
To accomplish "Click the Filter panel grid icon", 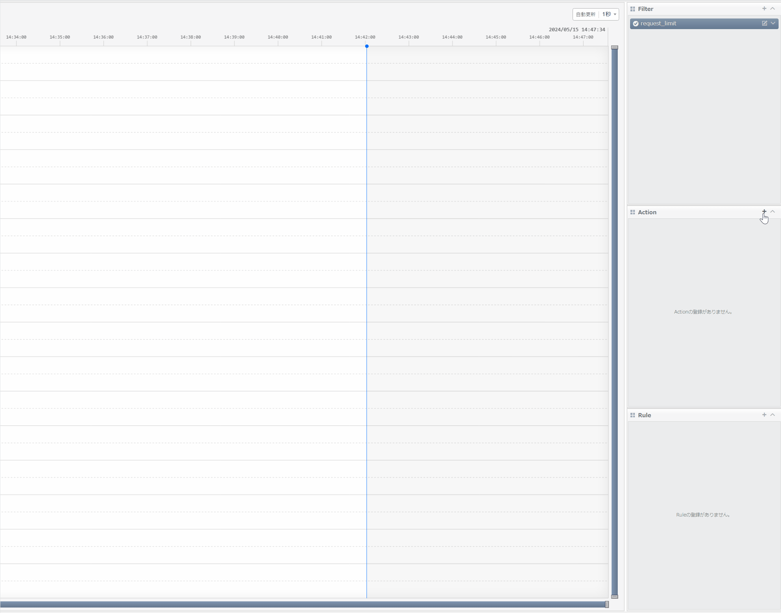I will point(632,9).
